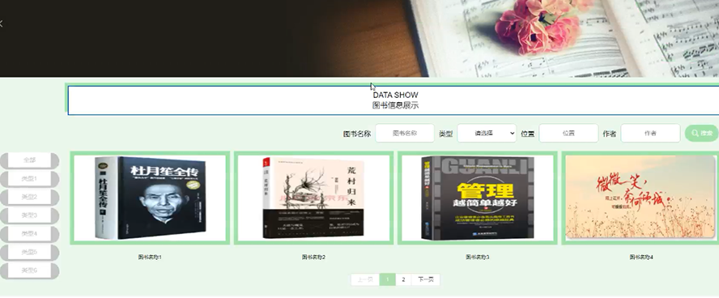Open the 管理越简单越好 book cover

coord(478,198)
